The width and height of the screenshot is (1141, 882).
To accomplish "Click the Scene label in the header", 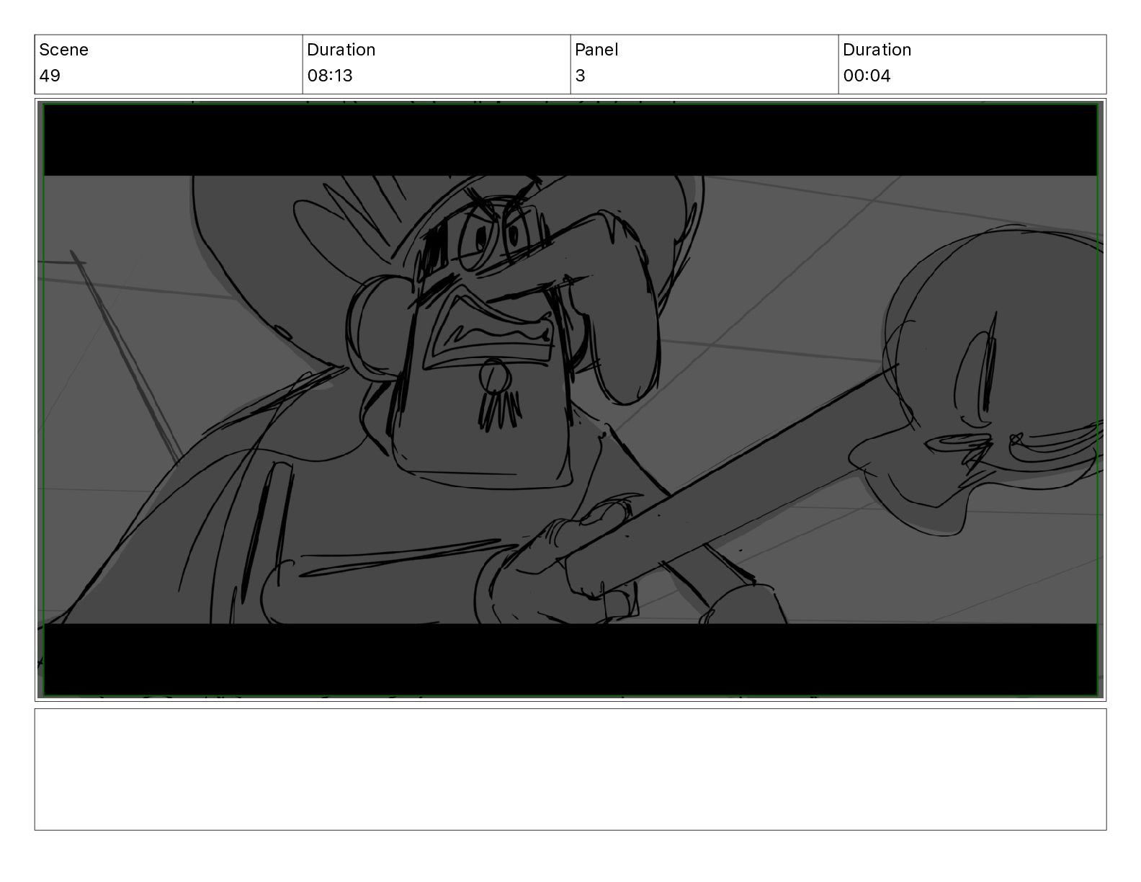I will [x=63, y=50].
